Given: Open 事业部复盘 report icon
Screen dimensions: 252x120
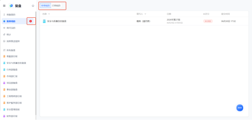Looking at the screenshot, I should (4, 90).
